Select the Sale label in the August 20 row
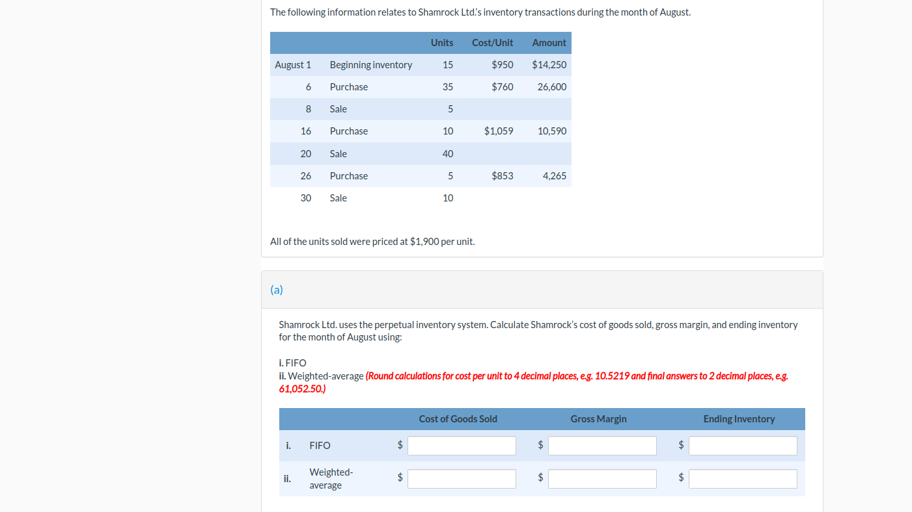 point(339,154)
